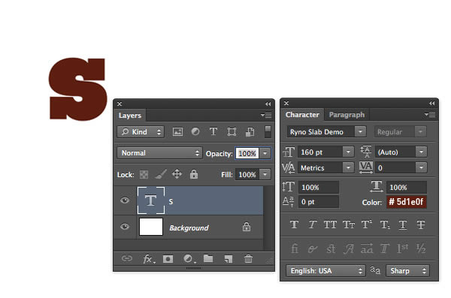Viewport: 451px width, 298px height.
Task: Open the fx layer style menu
Action: click(149, 259)
